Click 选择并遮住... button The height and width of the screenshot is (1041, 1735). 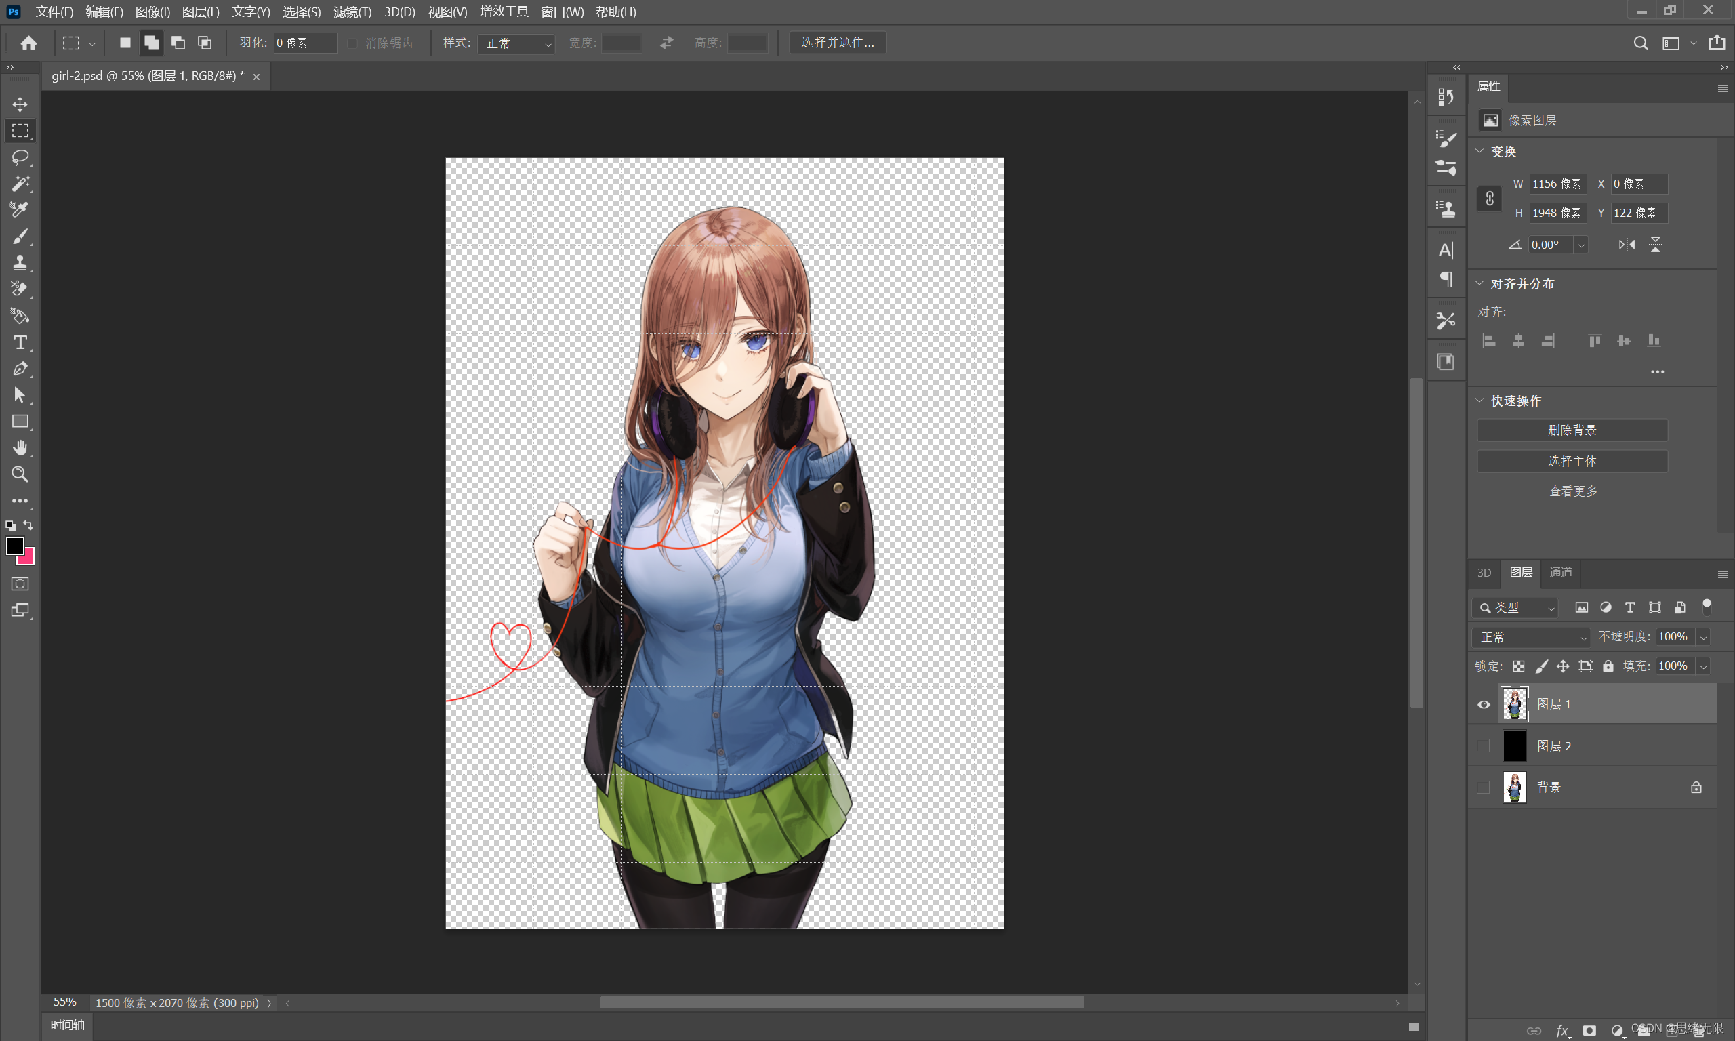pos(838,43)
